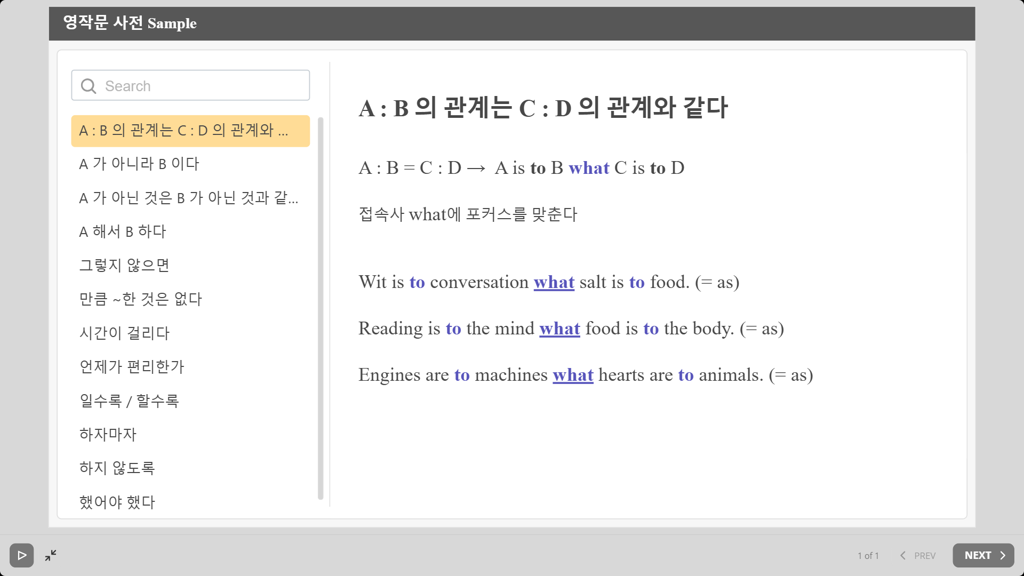Click the '1 of 1' page indicator
The width and height of the screenshot is (1024, 576).
pos(868,556)
